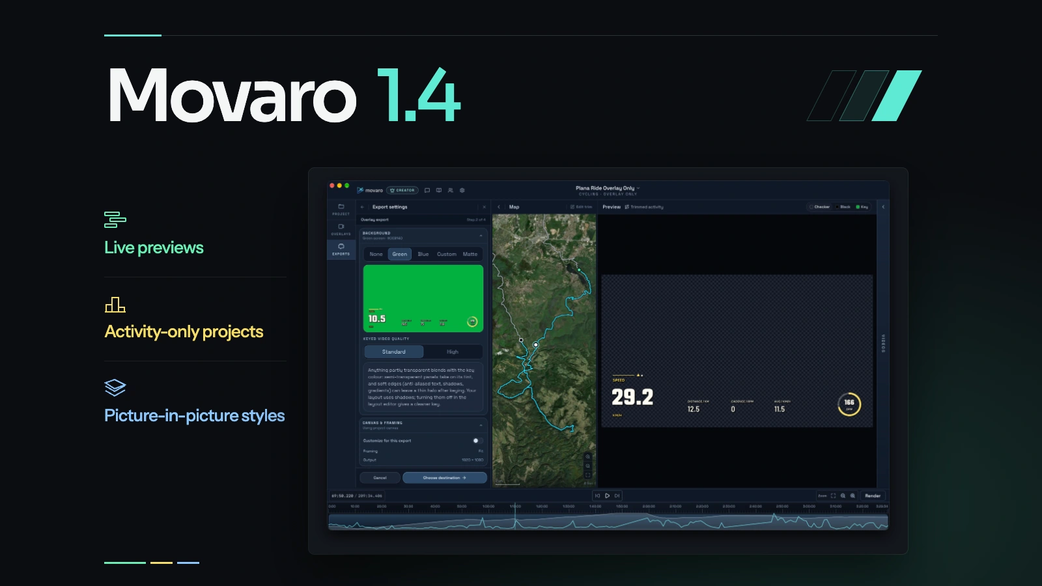Close the Export settings panel
This screenshot has height=586, width=1042.
click(484, 207)
